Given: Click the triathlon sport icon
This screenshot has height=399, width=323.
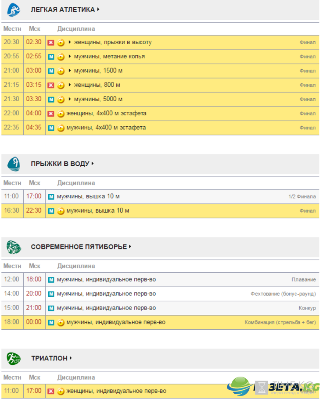Looking at the screenshot, I should click(x=14, y=359).
